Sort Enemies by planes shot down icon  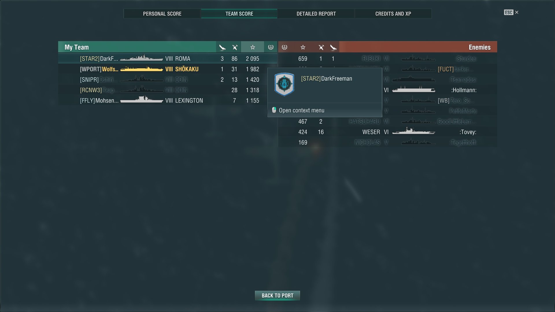point(321,47)
